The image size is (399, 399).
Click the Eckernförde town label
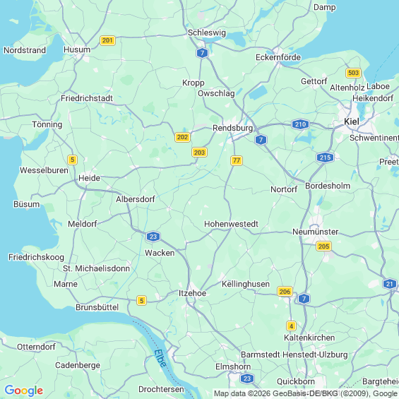278,57
